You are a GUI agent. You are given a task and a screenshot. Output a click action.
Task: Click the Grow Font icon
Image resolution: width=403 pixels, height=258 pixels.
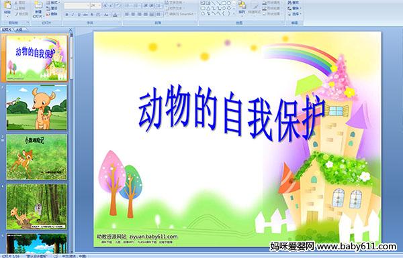[x=105, y=5]
